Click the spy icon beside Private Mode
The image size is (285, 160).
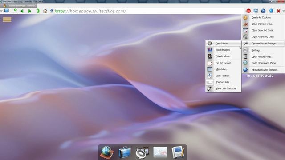pyautogui.click(x=210, y=56)
